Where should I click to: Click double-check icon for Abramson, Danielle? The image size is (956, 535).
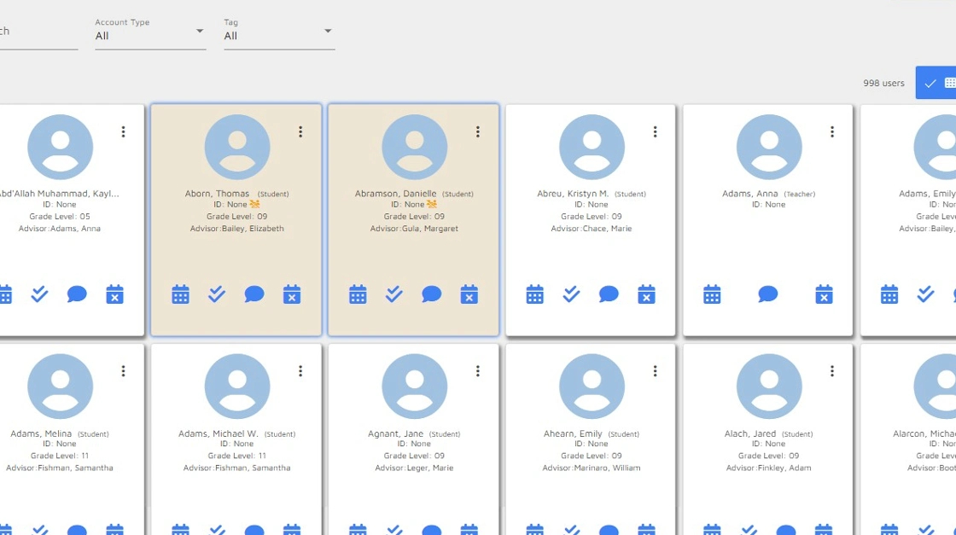pyautogui.click(x=393, y=294)
